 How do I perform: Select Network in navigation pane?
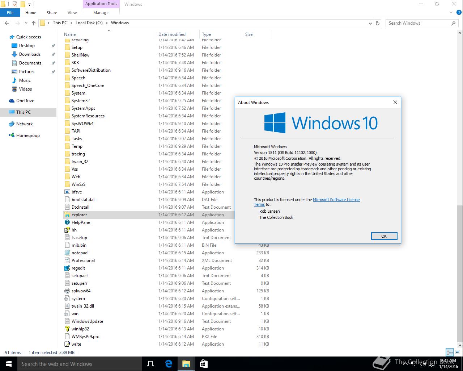[x=24, y=124]
